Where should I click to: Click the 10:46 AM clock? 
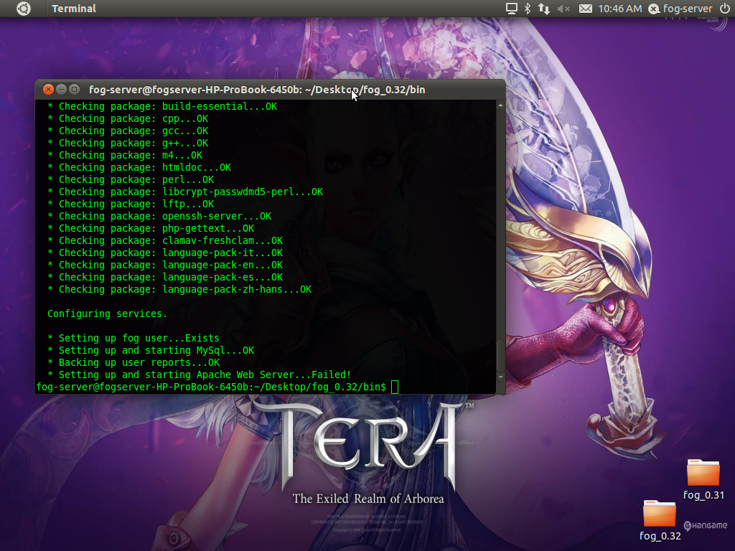pos(619,9)
